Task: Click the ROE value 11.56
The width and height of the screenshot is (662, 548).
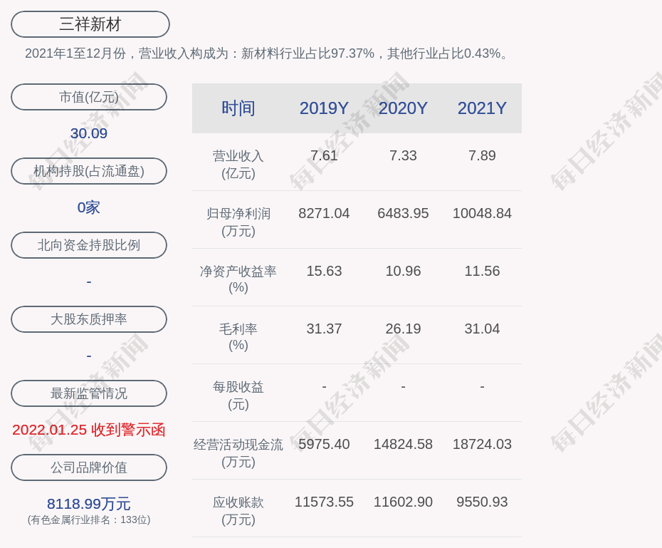Action: tap(482, 271)
